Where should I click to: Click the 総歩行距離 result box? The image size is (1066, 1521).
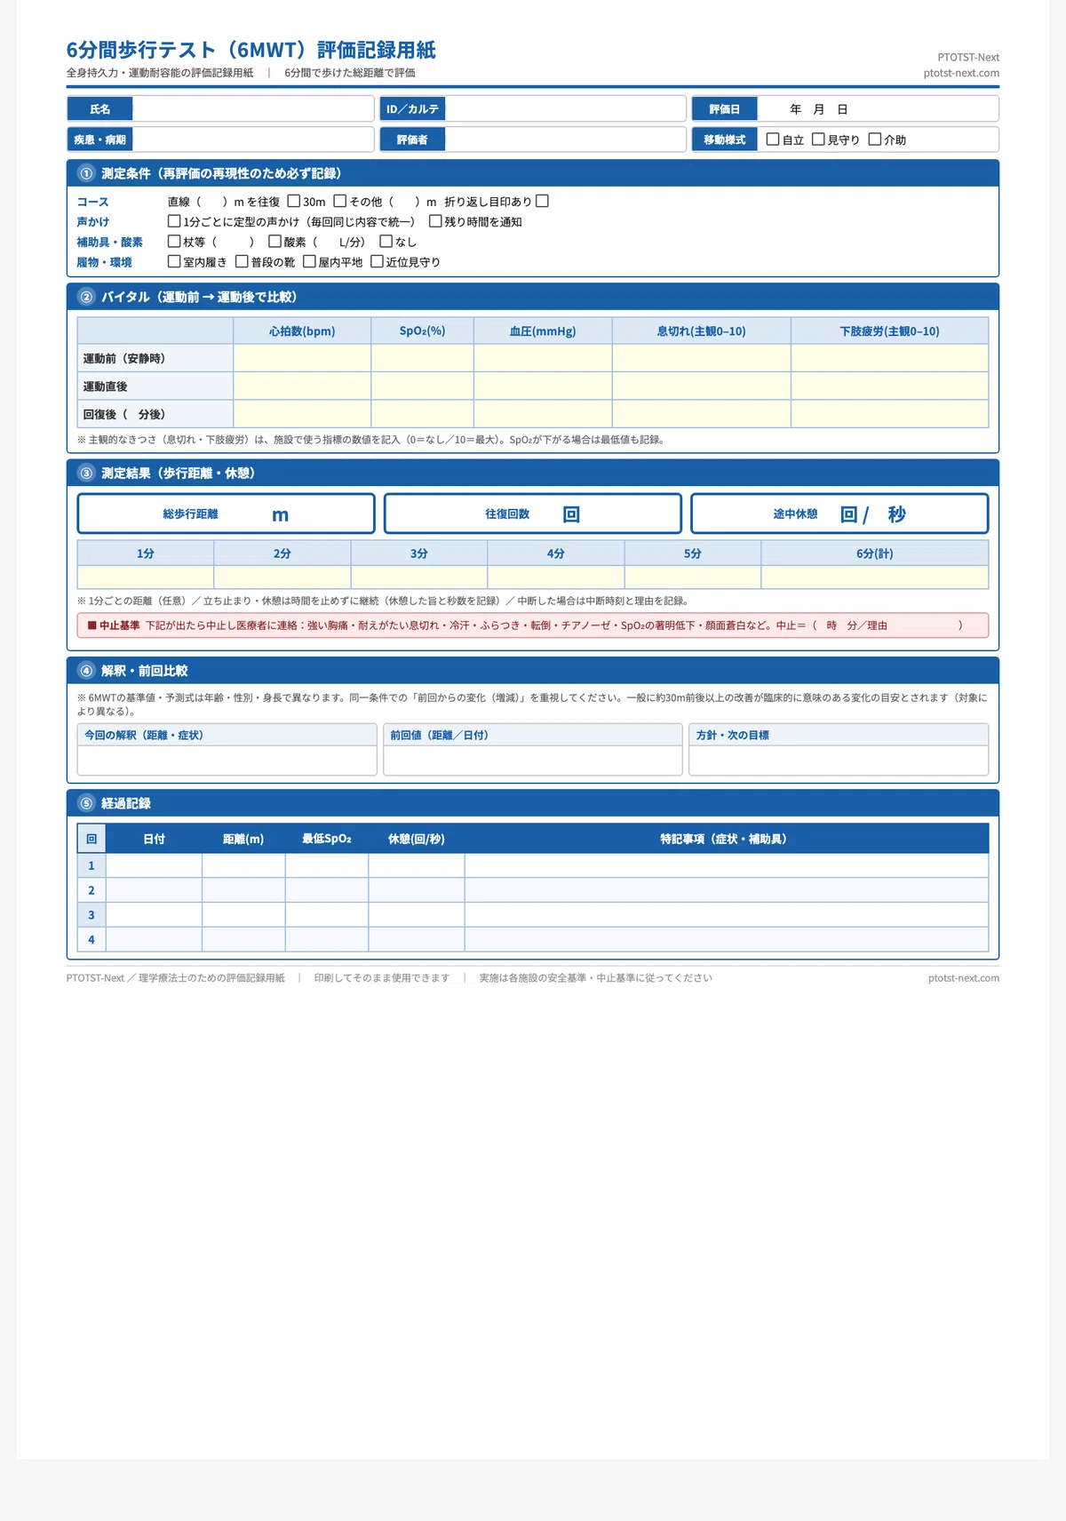tap(226, 514)
